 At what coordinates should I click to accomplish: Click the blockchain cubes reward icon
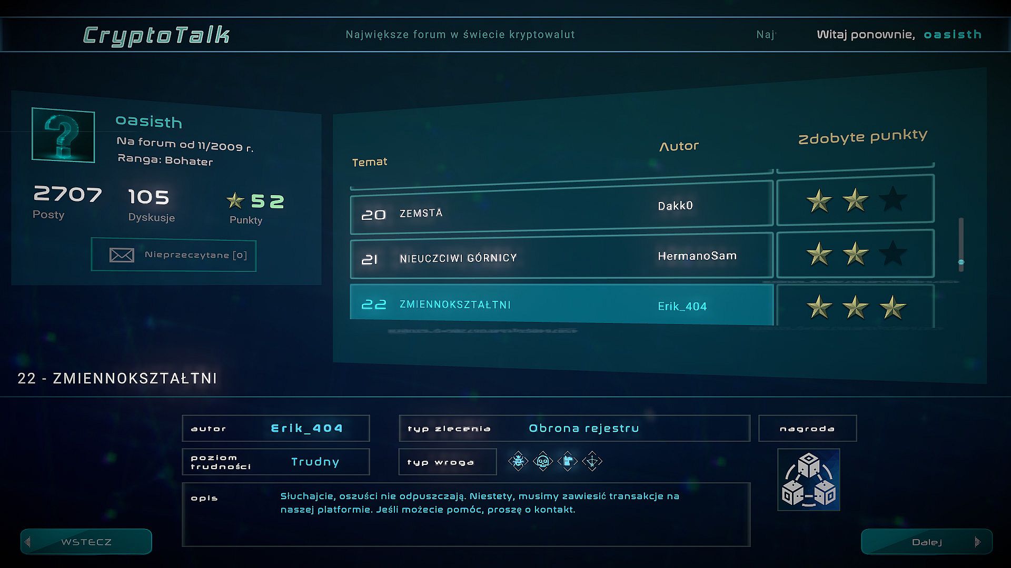809,480
